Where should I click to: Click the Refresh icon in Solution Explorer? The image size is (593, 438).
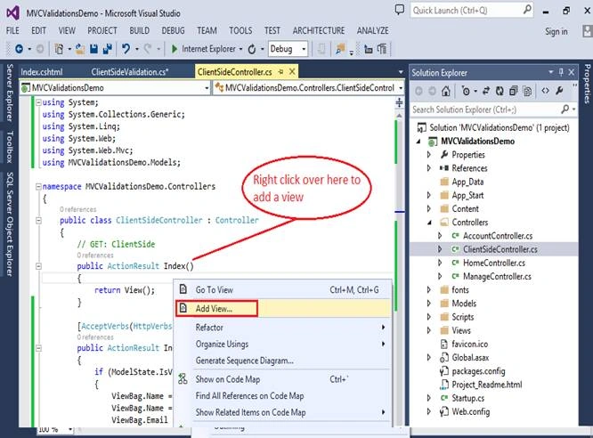(x=500, y=91)
